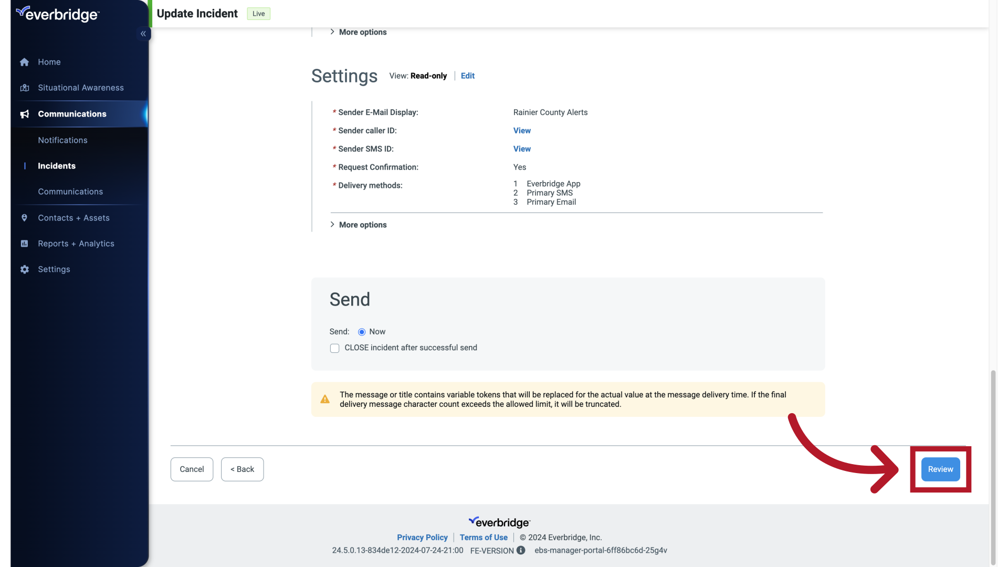This screenshot has height=567, width=1008.
Task: Select the Send Now radio button
Action: tap(361, 332)
